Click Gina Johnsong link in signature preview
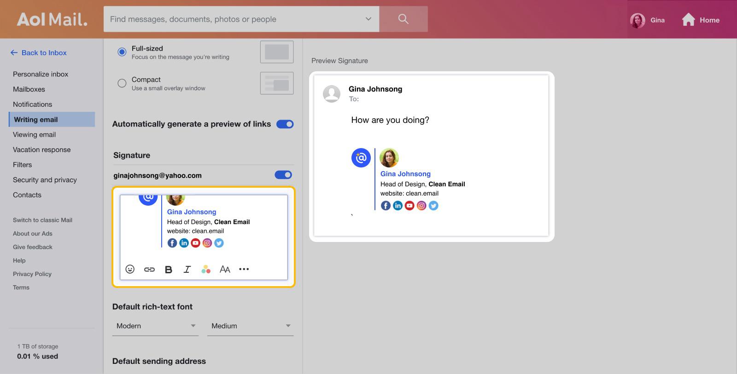This screenshot has width=737, height=374. pyautogui.click(x=405, y=174)
